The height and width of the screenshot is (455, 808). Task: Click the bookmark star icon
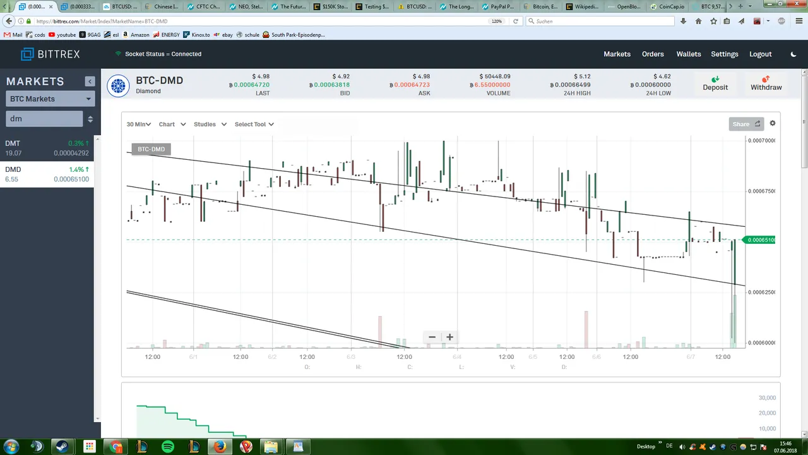(713, 21)
